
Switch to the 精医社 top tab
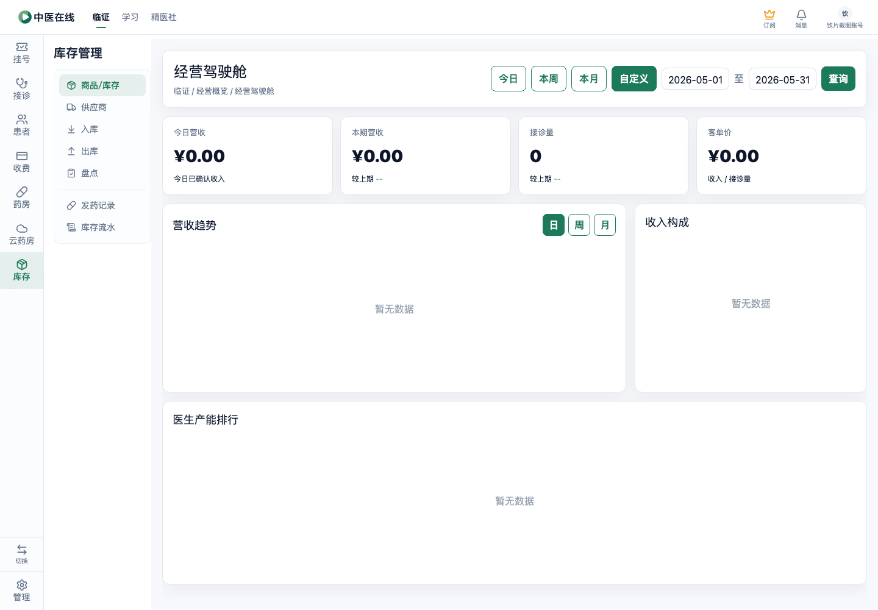(164, 17)
